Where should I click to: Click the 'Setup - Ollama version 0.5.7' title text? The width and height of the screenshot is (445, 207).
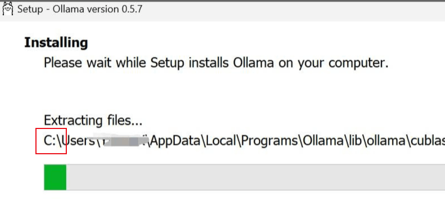click(80, 9)
